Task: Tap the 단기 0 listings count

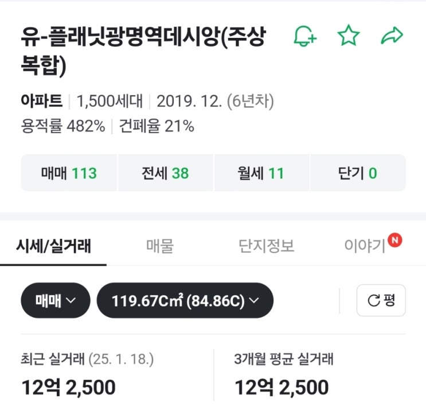Action: click(357, 173)
